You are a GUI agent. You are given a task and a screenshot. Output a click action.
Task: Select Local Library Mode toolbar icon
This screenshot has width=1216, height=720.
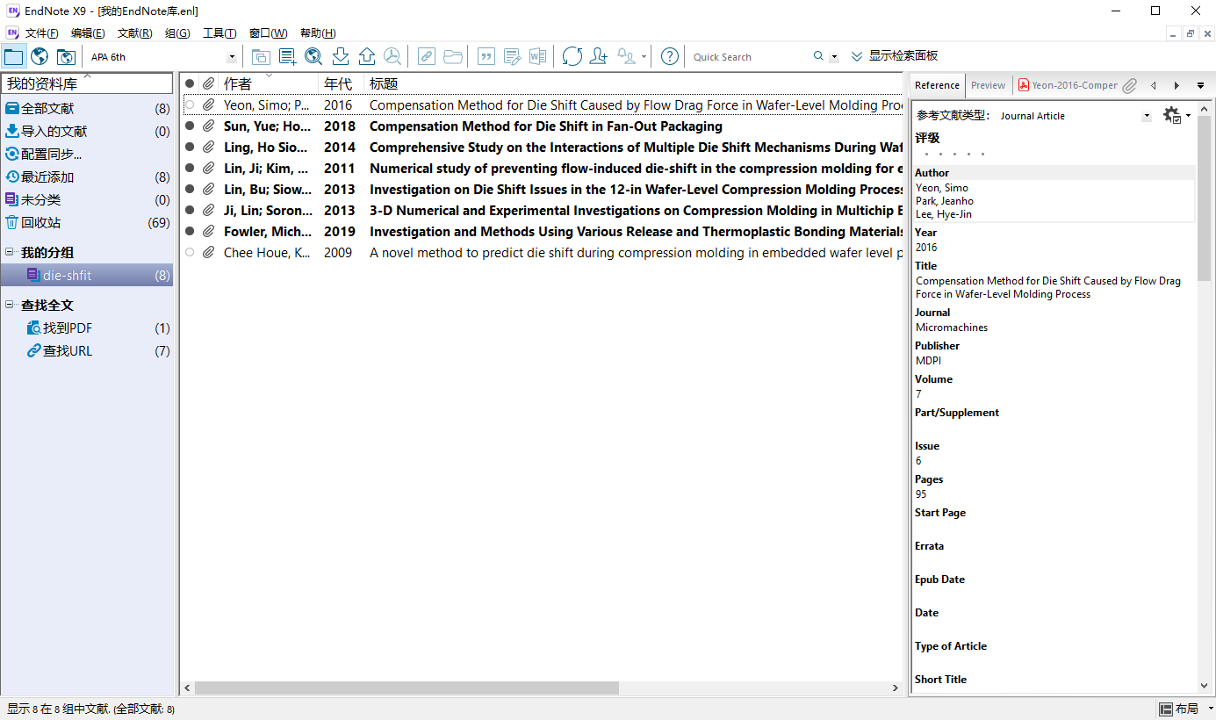tap(13, 57)
